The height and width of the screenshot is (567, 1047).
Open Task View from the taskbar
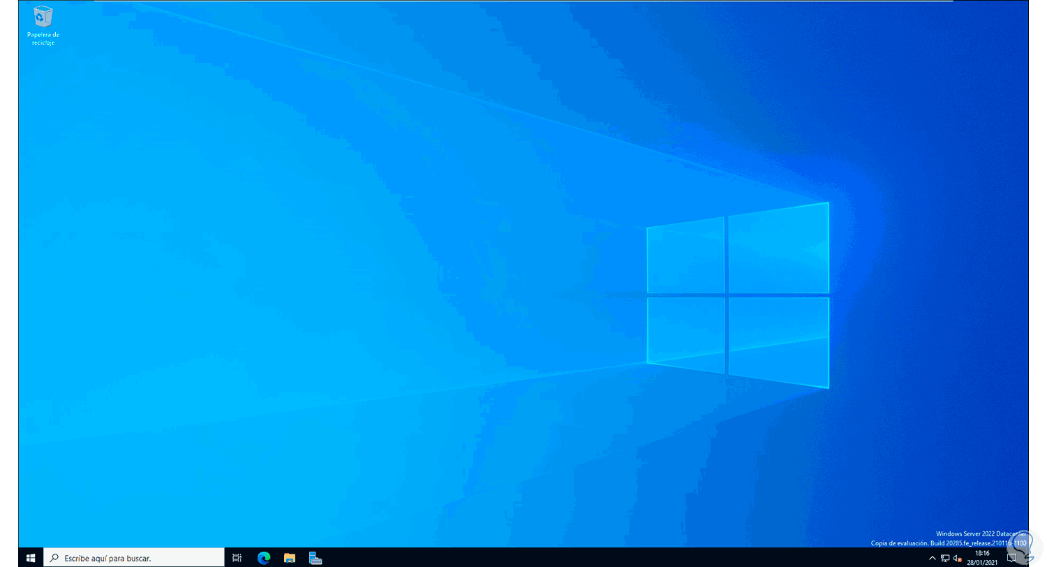[237, 558]
